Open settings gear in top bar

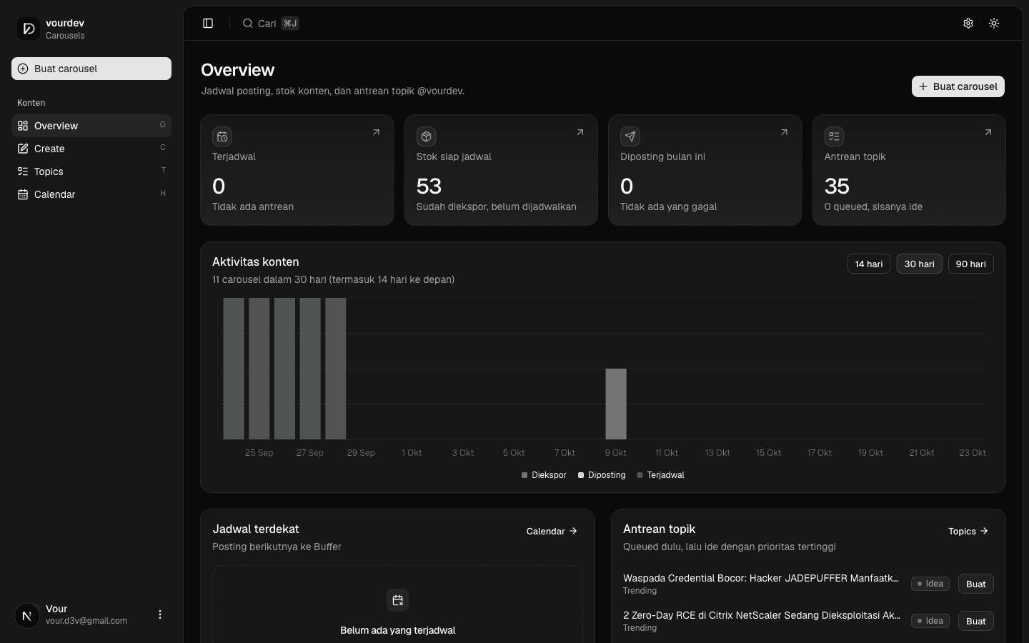click(968, 24)
